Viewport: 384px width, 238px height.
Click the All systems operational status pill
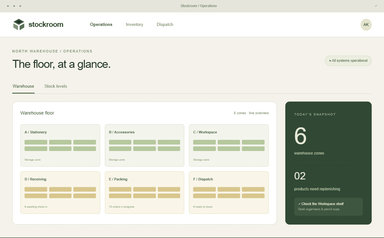(x=348, y=60)
